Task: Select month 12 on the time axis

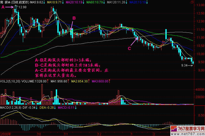Action: pyautogui.click(x=99, y=134)
